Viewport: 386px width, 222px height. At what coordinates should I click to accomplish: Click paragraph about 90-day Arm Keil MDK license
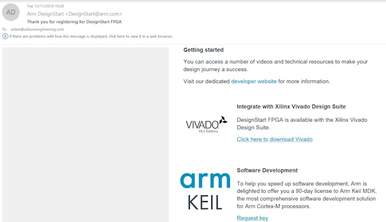(307, 195)
